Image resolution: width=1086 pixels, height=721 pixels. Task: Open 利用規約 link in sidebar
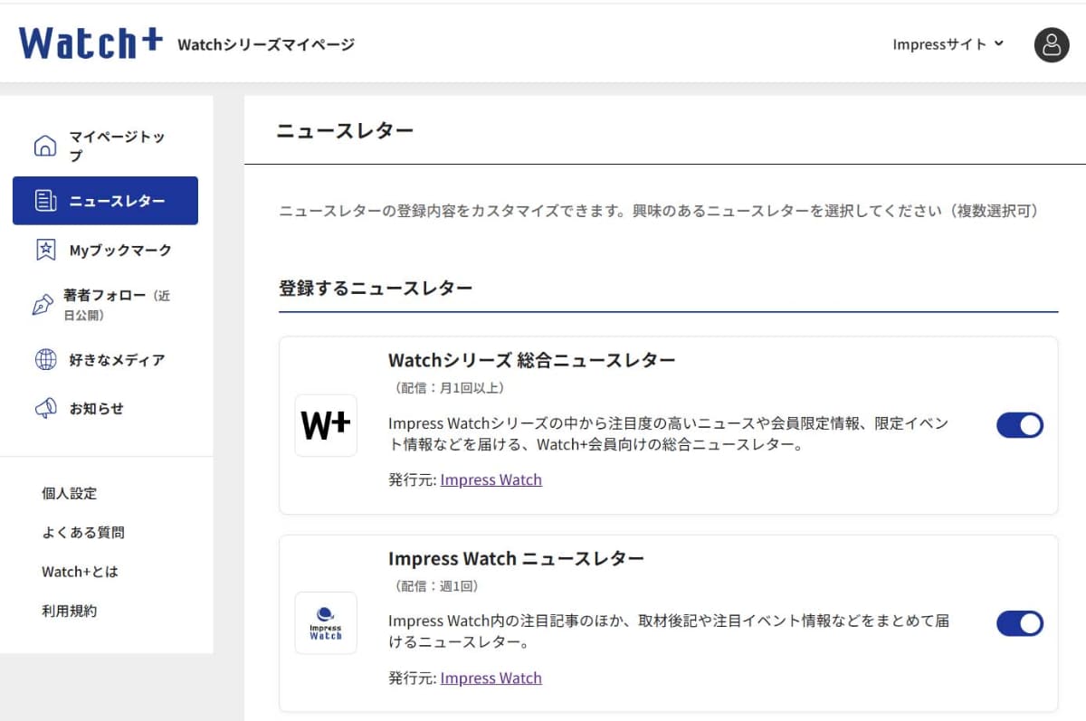(69, 611)
